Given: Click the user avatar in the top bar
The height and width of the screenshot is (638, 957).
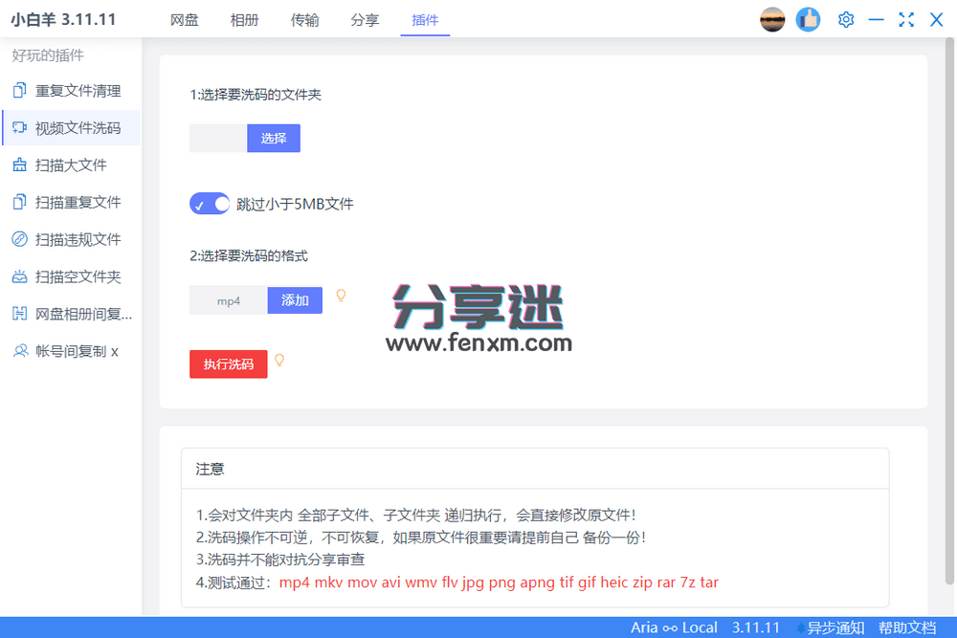Looking at the screenshot, I should (772, 19).
